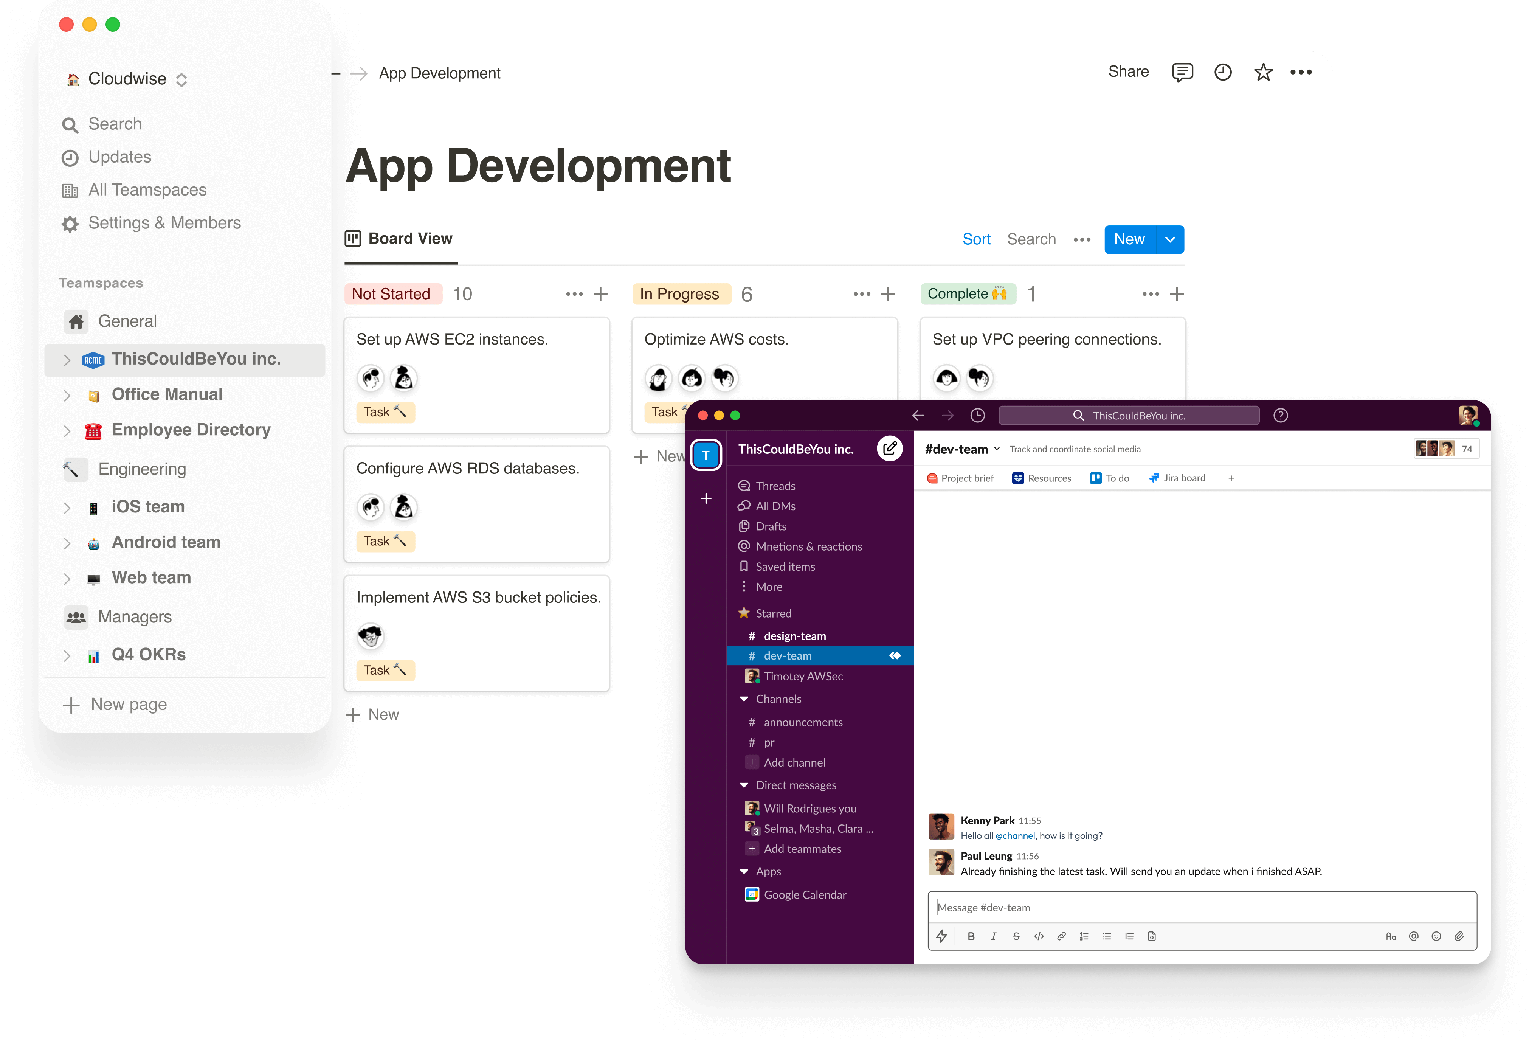Insert ordered list in Slack composer

(1084, 936)
